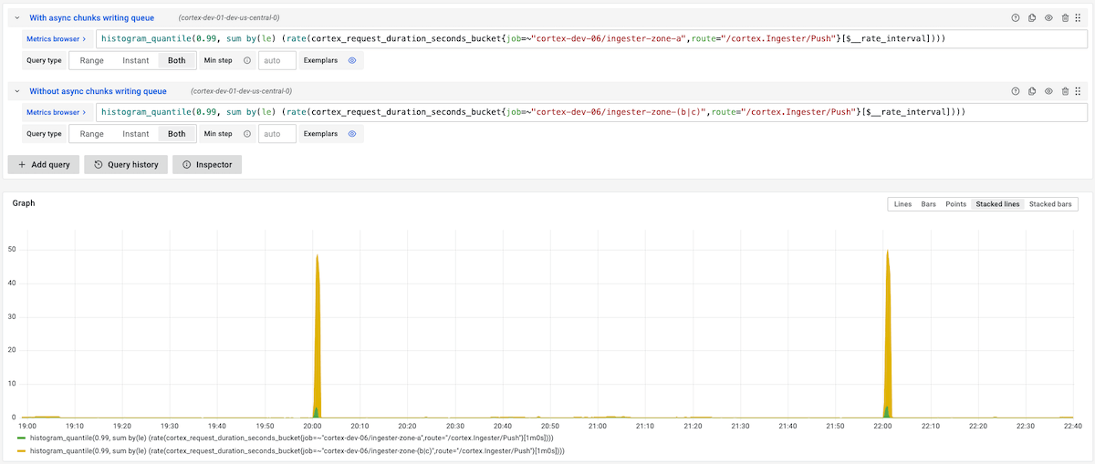Duplicate the 'Without async chunks writing queue' query
The height and width of the screenshot is (464, 1095).
(x=1032, y=91)
